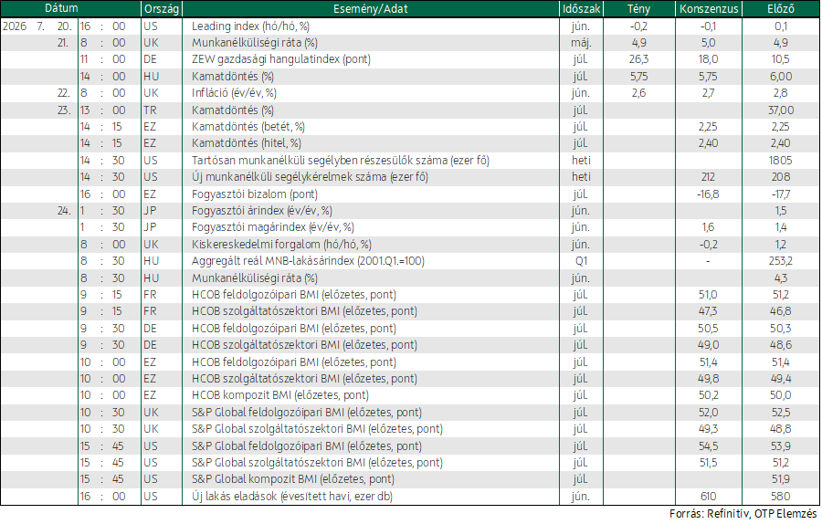Click the Tény column header
The width and height of the screenshot is (822, 524).
(638, 9)
